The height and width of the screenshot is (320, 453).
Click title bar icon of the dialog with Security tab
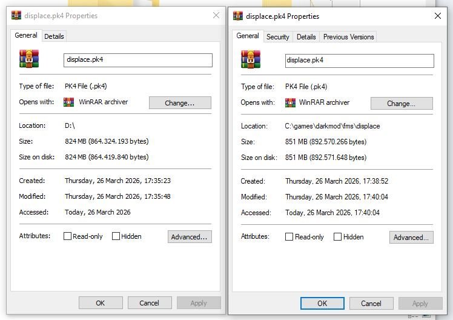238,16
